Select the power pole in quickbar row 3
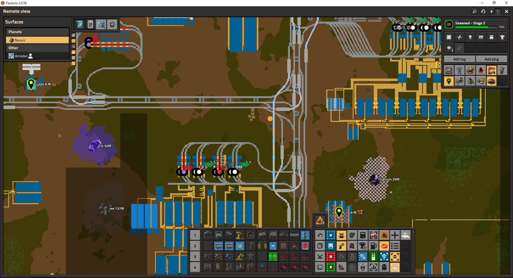The height and width of the screenshot is (278, 513). pyautogui.click(x=250, y=257)
